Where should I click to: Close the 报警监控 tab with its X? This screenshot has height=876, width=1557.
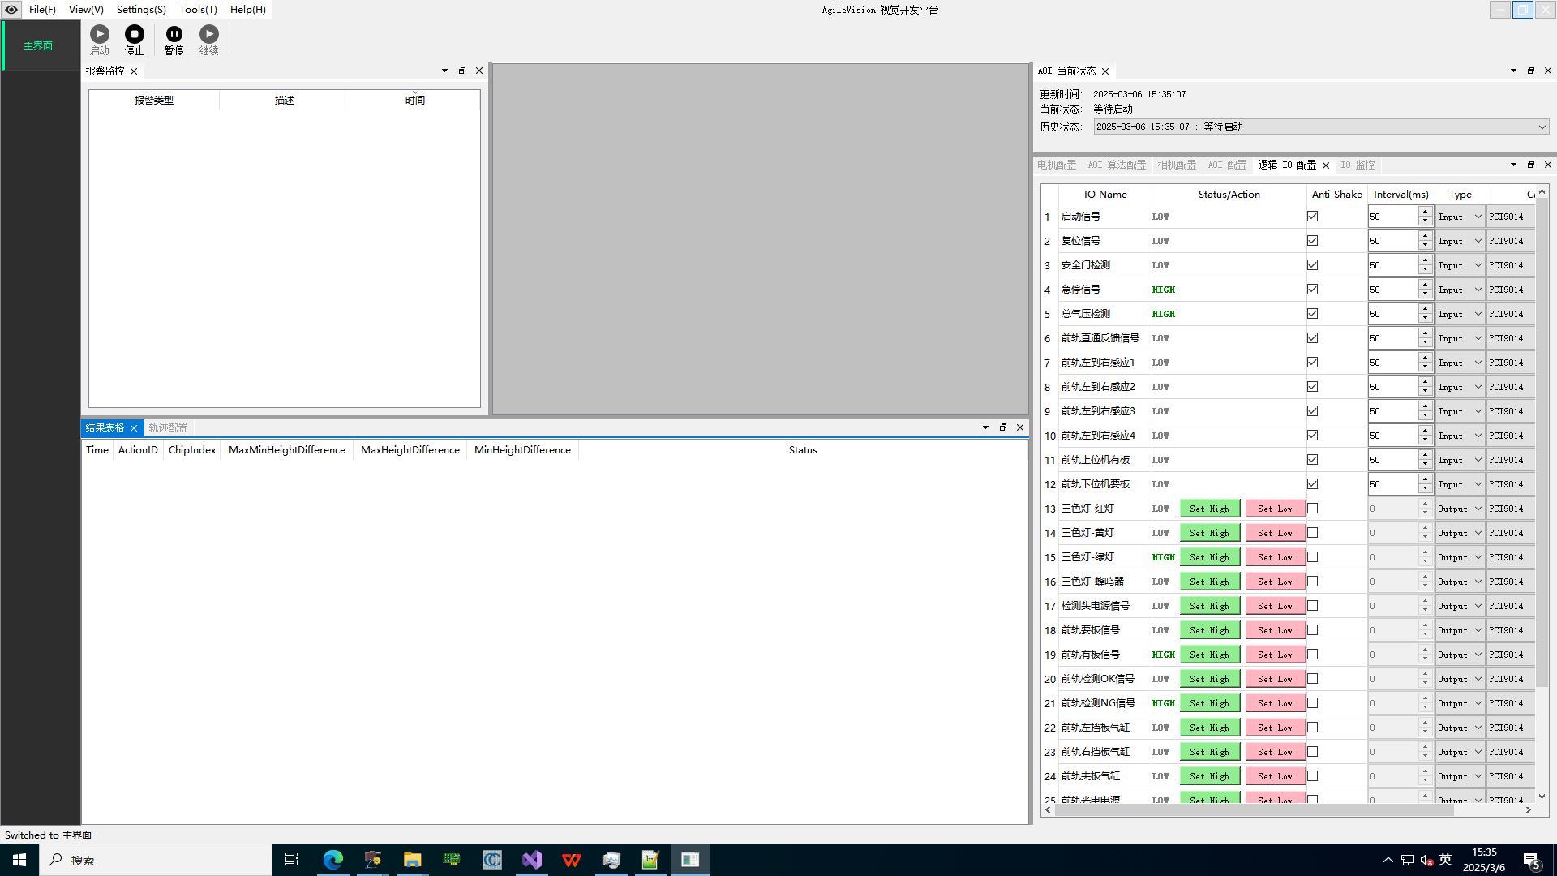134,71
